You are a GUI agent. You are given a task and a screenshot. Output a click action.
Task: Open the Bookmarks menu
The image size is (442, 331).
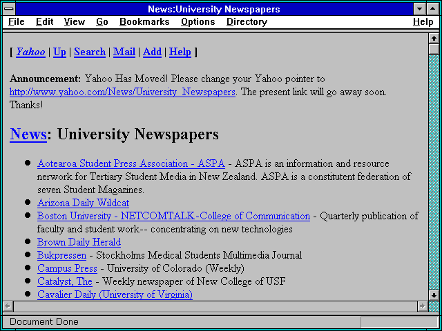coord(144,22)
